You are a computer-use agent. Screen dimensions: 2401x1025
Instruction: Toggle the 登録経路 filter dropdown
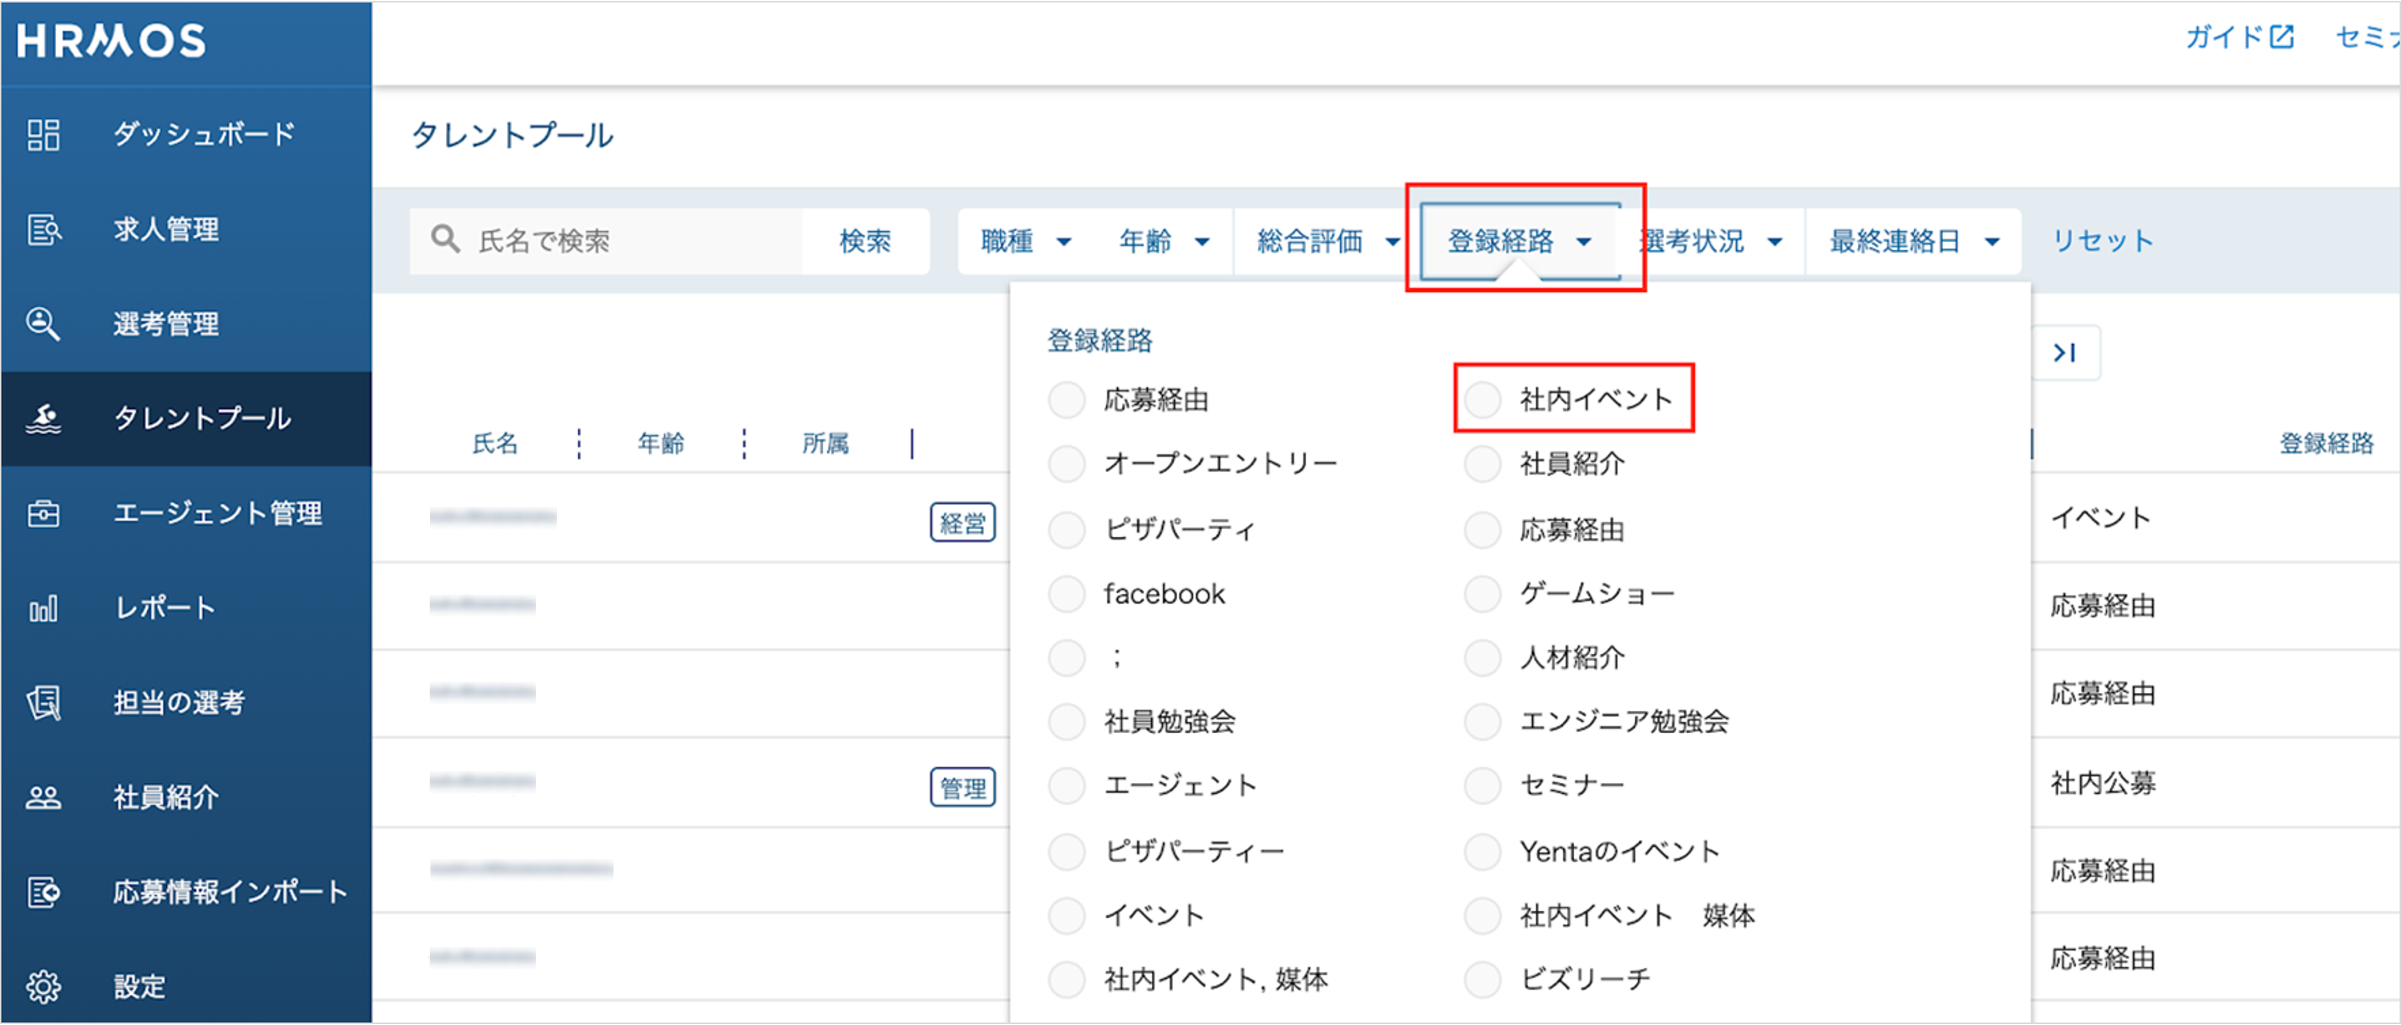[1520, 241]
